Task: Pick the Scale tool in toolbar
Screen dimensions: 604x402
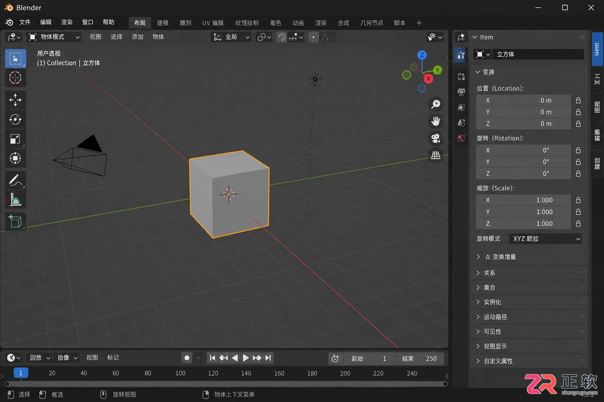Action: click(16, 139)
